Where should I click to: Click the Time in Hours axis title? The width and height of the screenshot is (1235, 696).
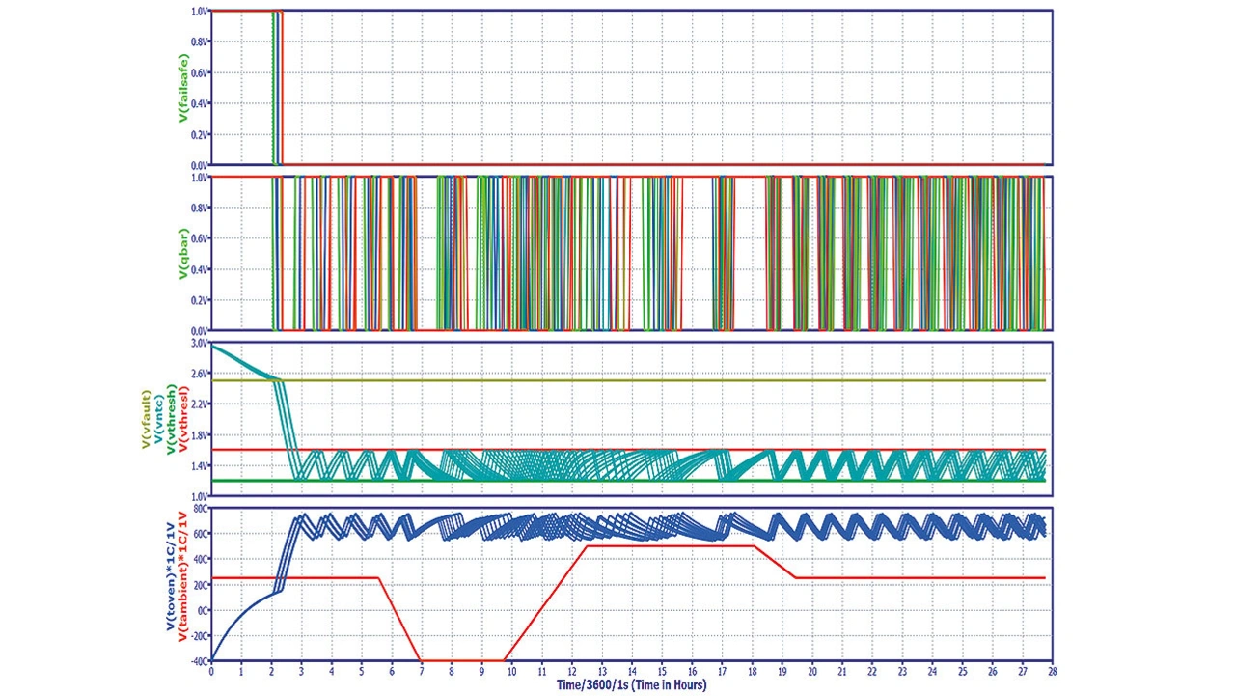pos(630,684)
